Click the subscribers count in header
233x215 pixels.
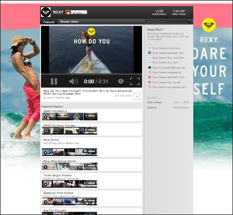pos(159,13)
